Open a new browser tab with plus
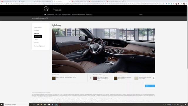This screenshot has width=188, height=106. [x=125, y=1]
